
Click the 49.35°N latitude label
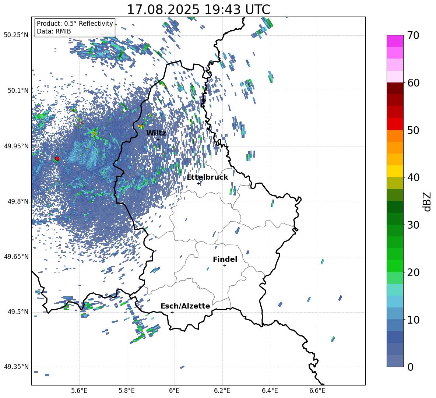pos(16,367)
